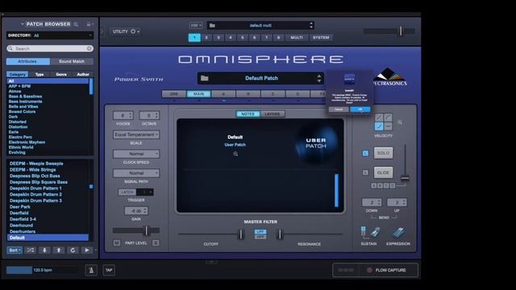
Task: Open the Equal Temperament scale dropdown
Action: tap(136, 135)
